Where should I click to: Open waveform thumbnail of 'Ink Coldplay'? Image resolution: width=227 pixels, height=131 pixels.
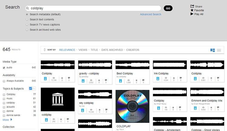tap(170, 65)
